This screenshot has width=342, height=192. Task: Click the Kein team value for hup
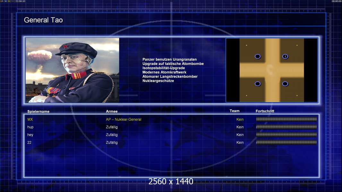[x=240, y=127]
